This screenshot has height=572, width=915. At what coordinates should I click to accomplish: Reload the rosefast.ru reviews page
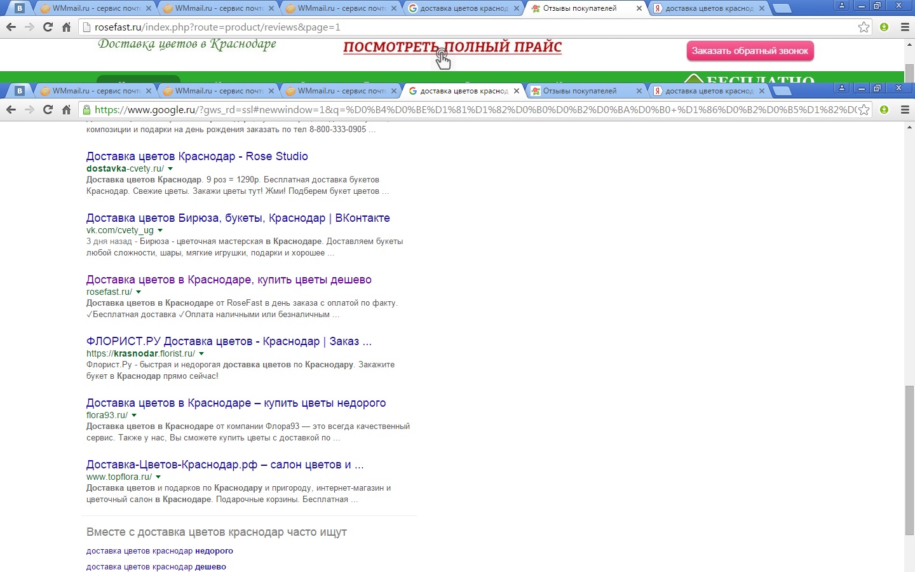pos(48,27)
